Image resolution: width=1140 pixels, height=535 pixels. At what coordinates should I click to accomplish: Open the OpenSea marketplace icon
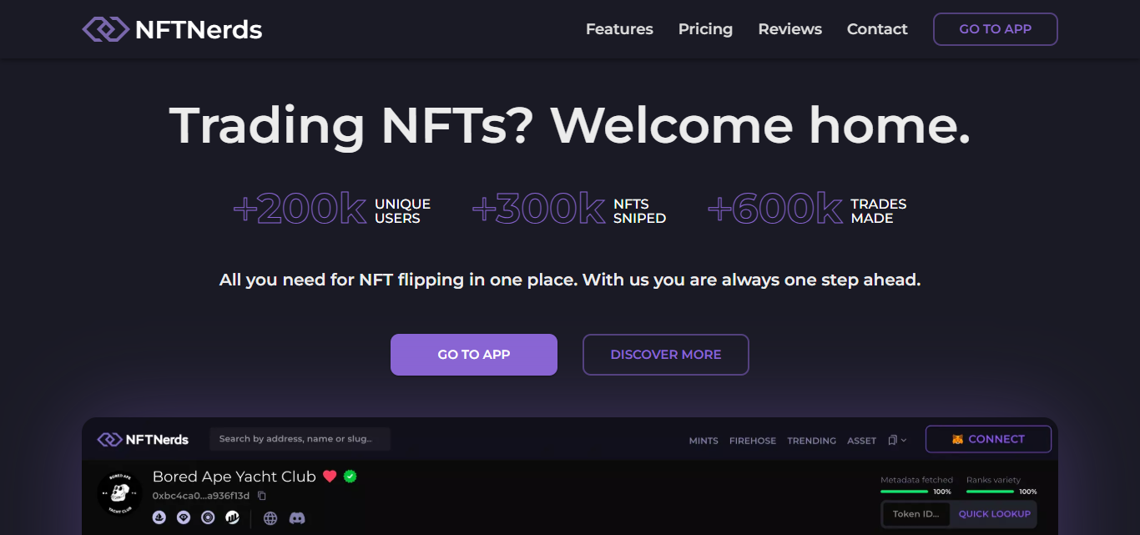coord(159,517)
